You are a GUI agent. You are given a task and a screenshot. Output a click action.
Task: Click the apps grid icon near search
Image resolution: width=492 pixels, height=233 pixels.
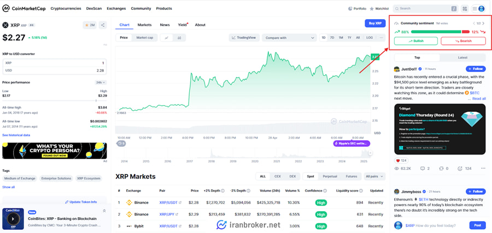click(464, 9)
